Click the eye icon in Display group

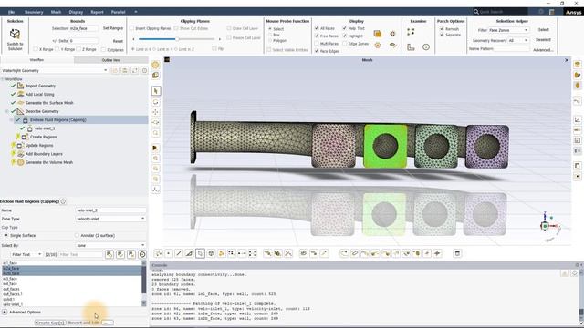point(392,45)
